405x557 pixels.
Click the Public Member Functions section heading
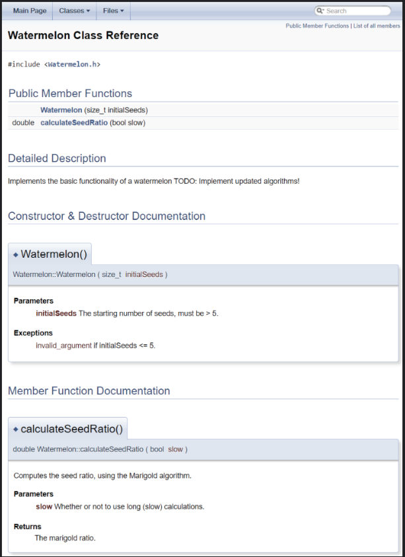[70, 93]
